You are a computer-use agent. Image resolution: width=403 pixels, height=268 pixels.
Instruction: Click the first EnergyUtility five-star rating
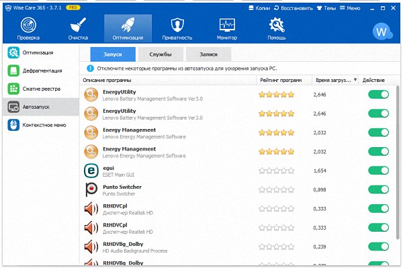pos(276,95)
